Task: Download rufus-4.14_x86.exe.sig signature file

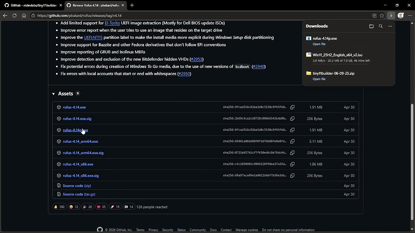Action: tap(81, 175)
